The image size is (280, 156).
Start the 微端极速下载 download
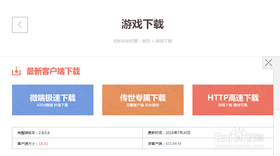pos(53,100)
